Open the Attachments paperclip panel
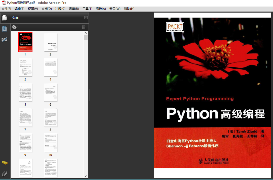The width and height of the screenshot is (273, 180). click(x=5, y=173)
